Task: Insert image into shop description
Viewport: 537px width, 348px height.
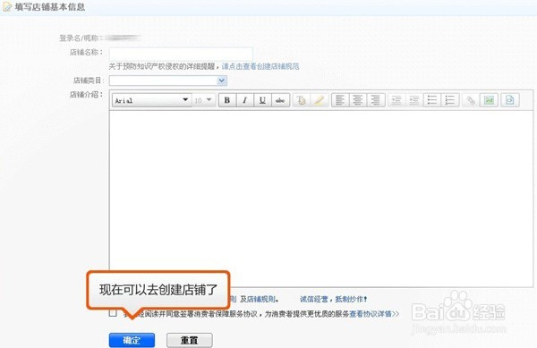Action: click(489, 100)
